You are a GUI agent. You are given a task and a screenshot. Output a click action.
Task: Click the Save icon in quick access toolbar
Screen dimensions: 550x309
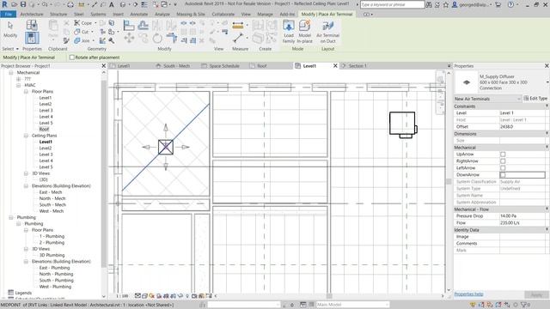[x=23, y=4]
